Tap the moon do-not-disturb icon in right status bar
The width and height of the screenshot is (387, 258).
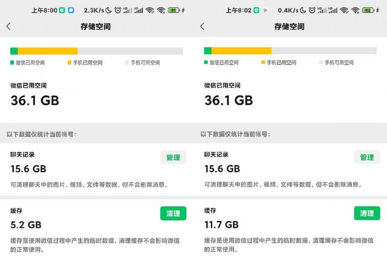[303, 10]
